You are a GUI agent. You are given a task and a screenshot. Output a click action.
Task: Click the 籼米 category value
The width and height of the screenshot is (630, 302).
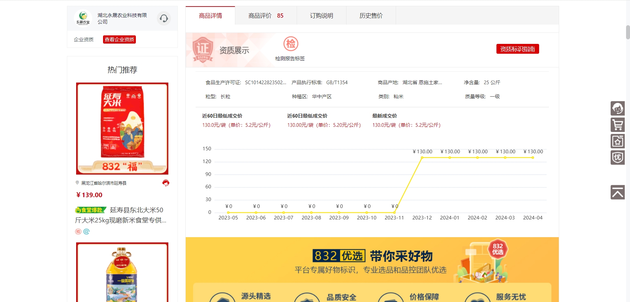point(399,97)
